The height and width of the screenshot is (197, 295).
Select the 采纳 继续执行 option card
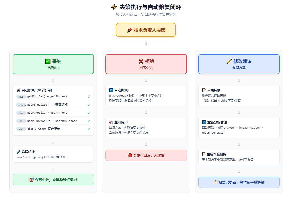click(x=53, y=64)
